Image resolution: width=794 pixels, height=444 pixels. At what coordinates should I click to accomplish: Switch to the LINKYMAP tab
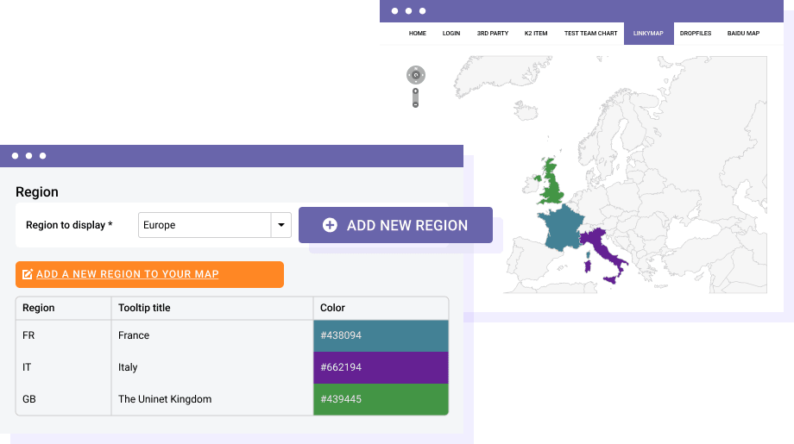click(648, 34)
